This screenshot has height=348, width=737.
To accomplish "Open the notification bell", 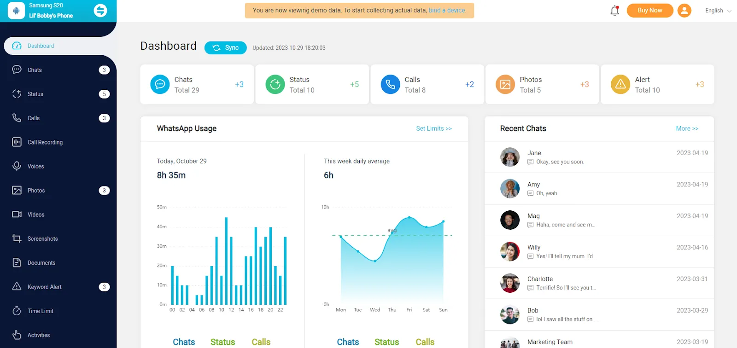I will 614,11.
